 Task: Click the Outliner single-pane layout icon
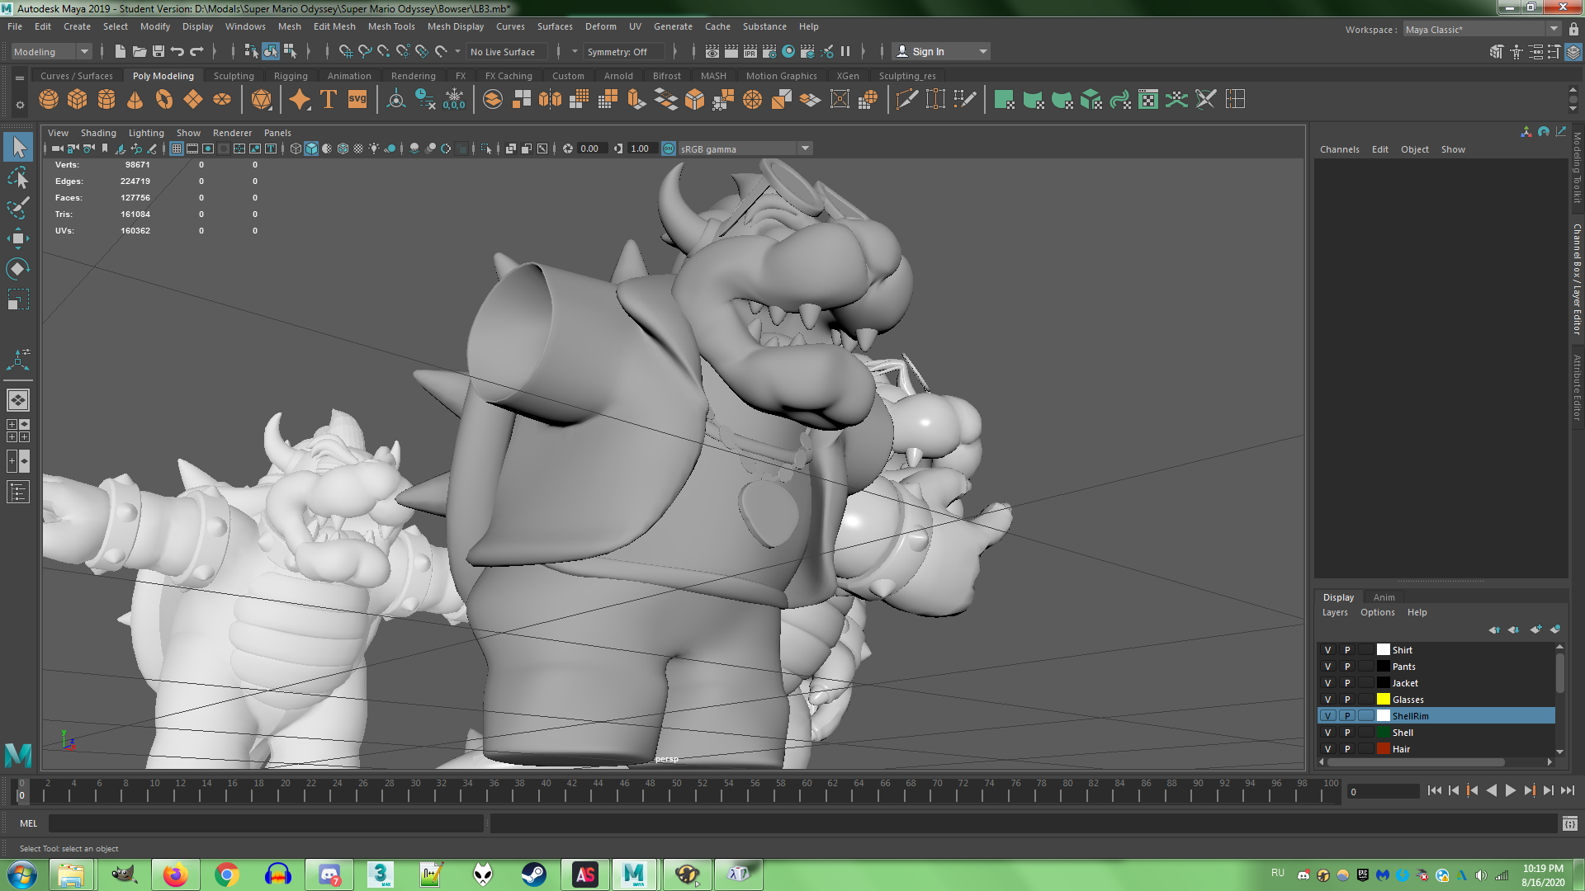click(17, 493)
